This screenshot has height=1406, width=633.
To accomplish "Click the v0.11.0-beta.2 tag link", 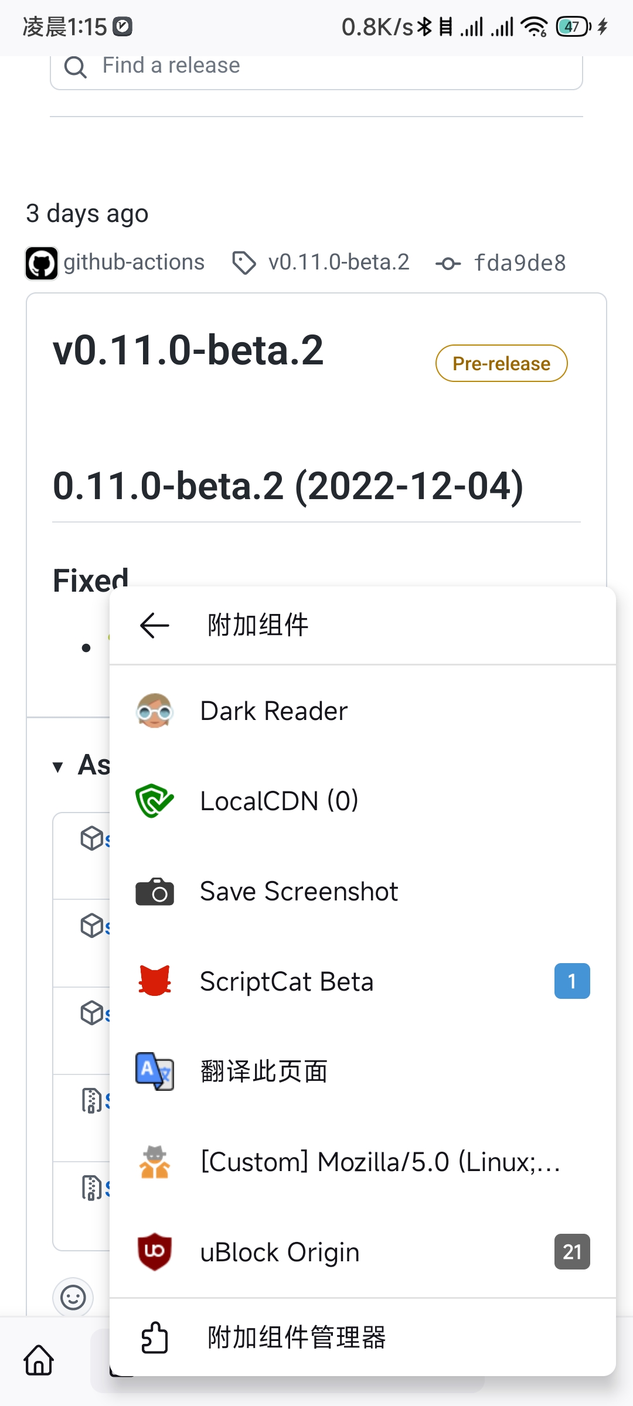I will click(x=339, y=262).
